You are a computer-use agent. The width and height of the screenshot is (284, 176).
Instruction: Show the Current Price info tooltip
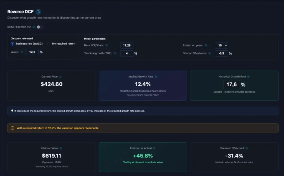click(60, 77)
